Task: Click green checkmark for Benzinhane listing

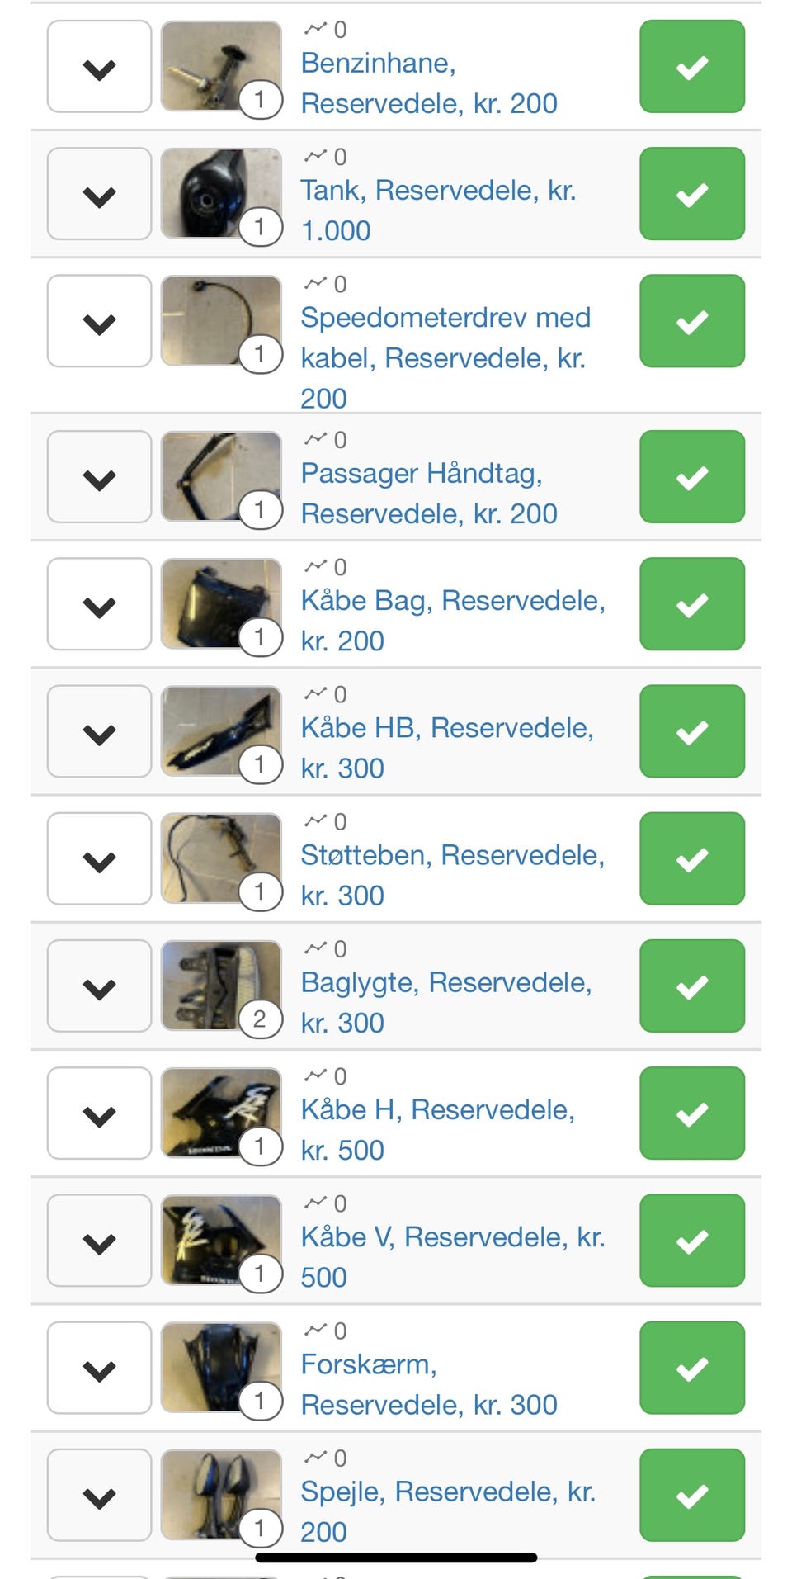Action: point(691,66)
